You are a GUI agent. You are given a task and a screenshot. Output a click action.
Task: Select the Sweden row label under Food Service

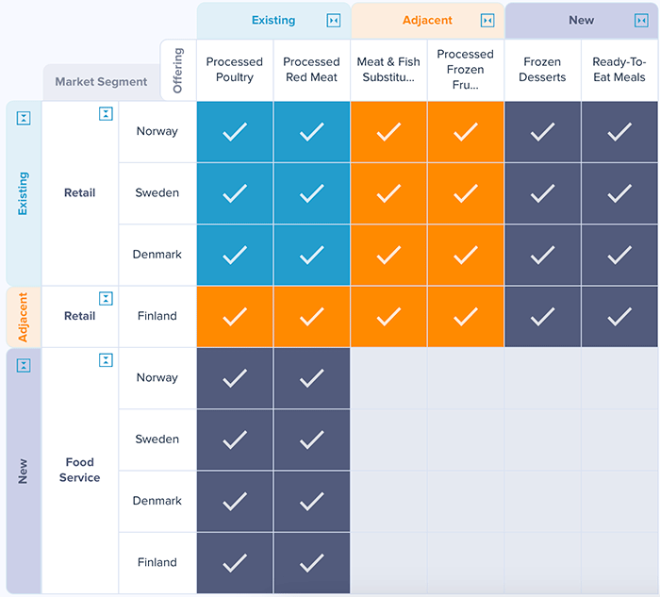tap(157, 439)
